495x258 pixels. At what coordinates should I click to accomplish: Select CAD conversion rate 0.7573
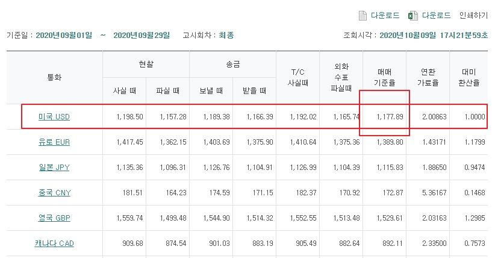(x=475, y=243)
